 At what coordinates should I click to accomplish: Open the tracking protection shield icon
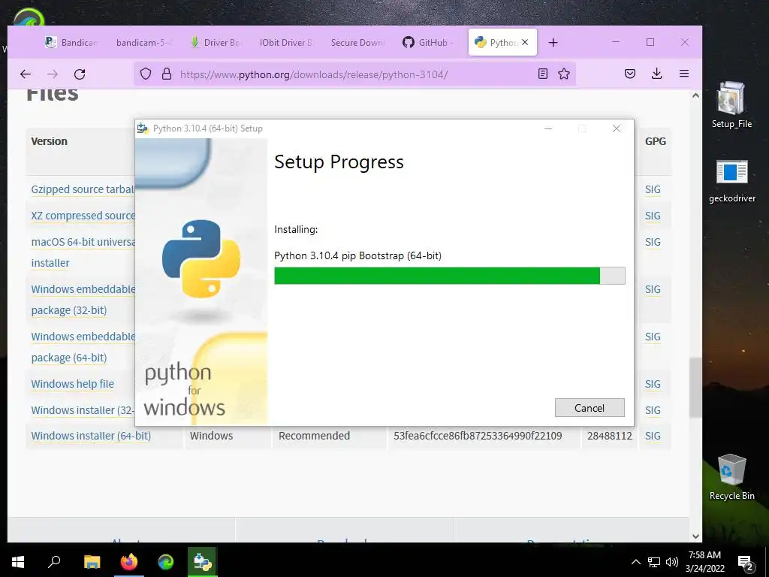point(146,74)
